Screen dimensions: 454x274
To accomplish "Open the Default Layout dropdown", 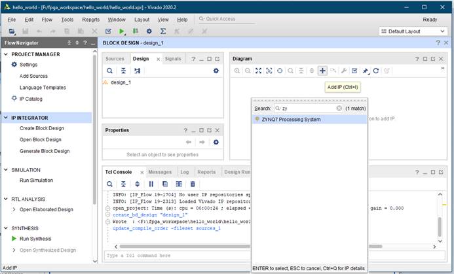I will pos(413,31).
